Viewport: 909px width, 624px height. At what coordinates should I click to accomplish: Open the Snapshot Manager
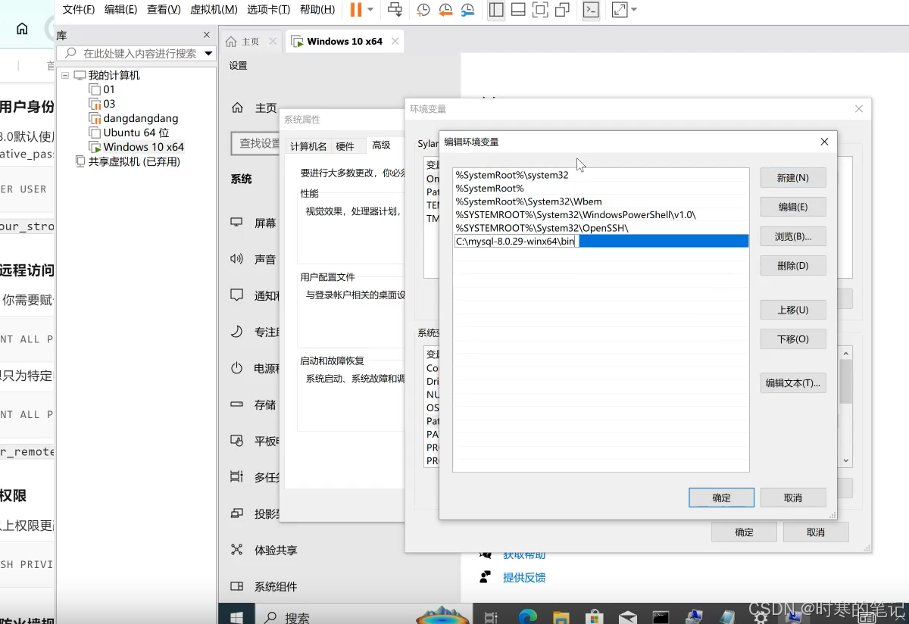[467, 10]
